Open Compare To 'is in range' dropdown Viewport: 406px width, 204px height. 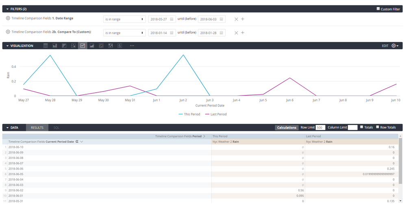[124, 33]
